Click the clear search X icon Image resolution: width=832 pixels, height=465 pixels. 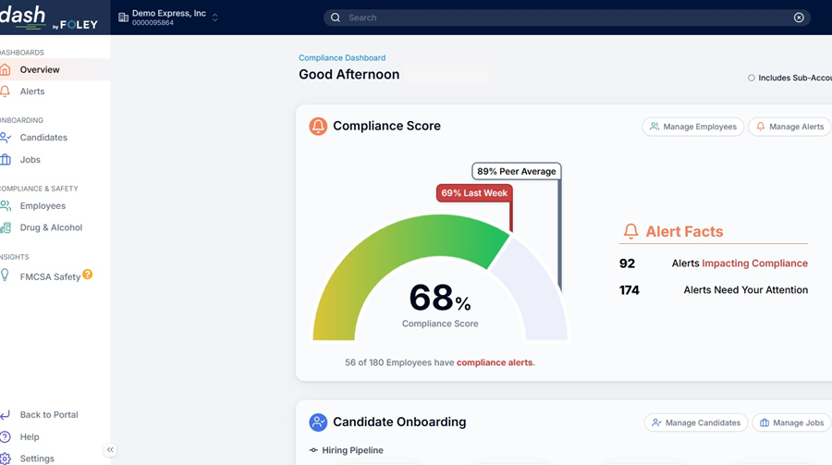[x=799, y=18]
